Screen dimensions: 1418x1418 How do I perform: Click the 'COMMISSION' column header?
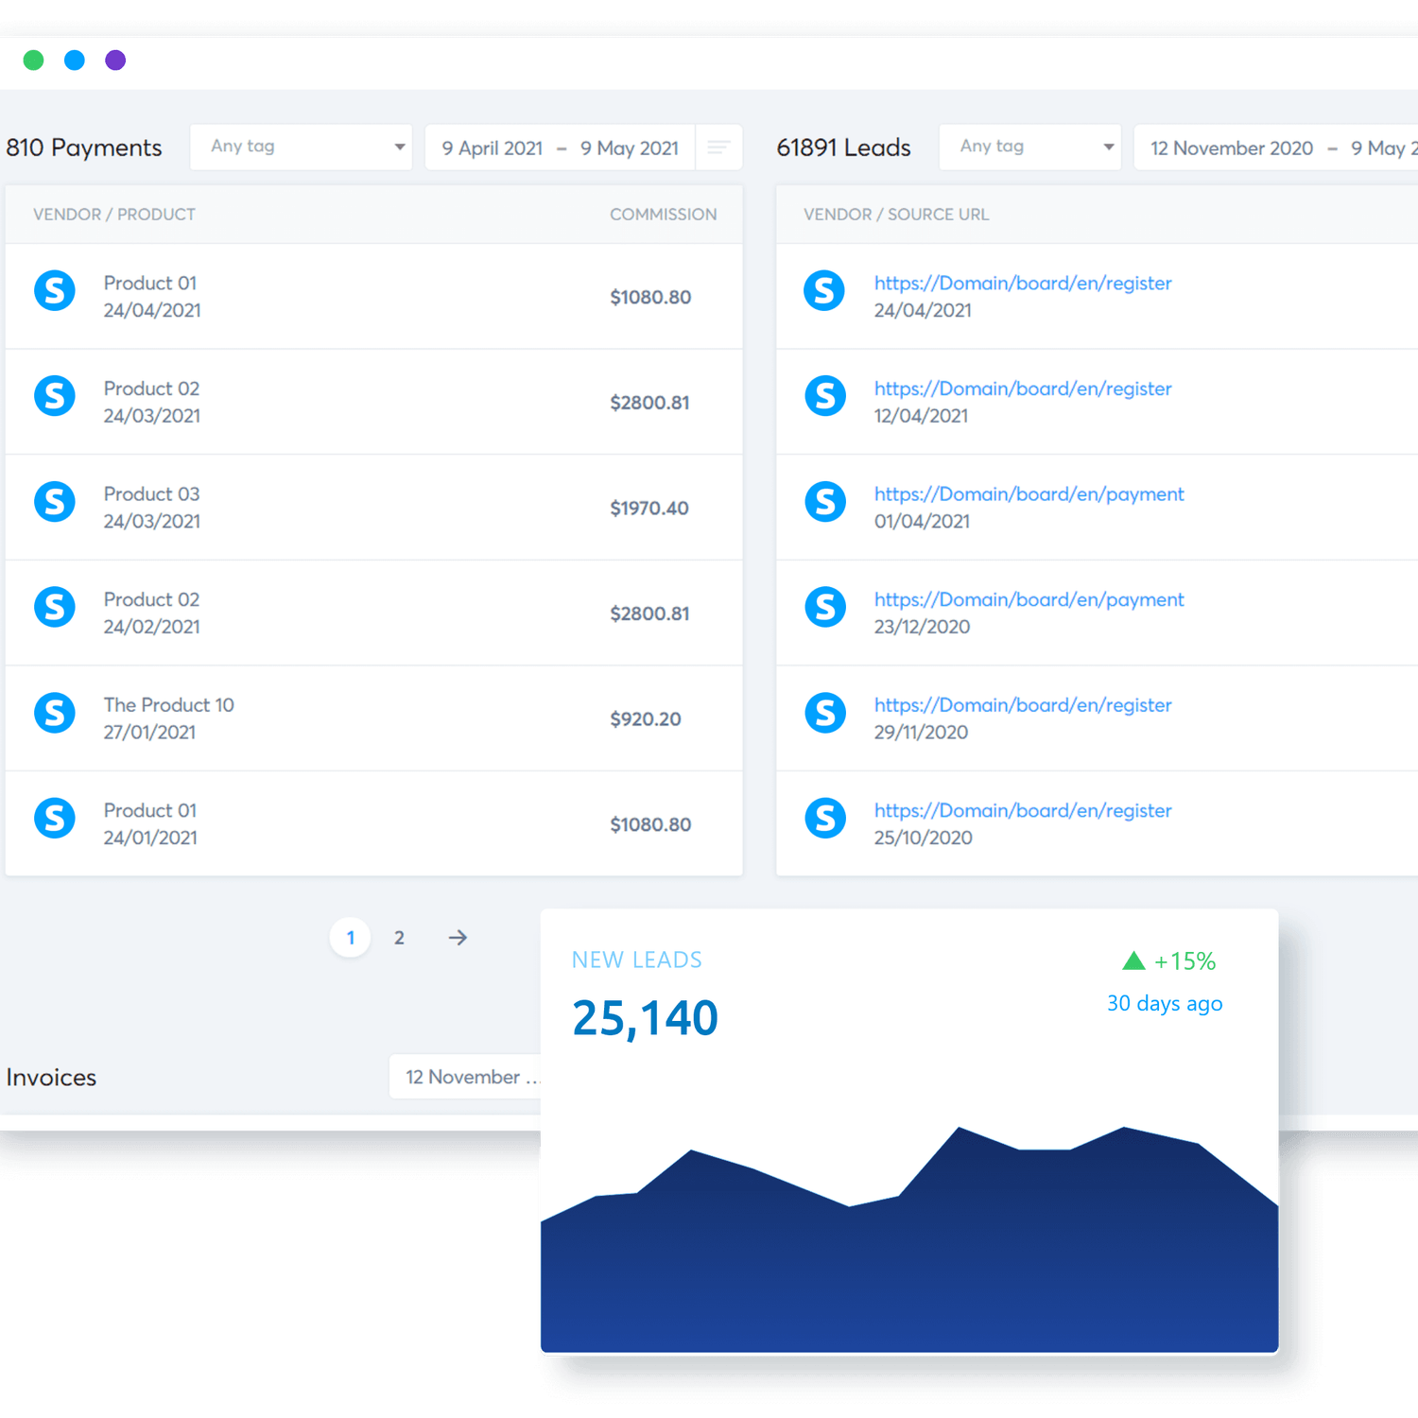point(663,215)
